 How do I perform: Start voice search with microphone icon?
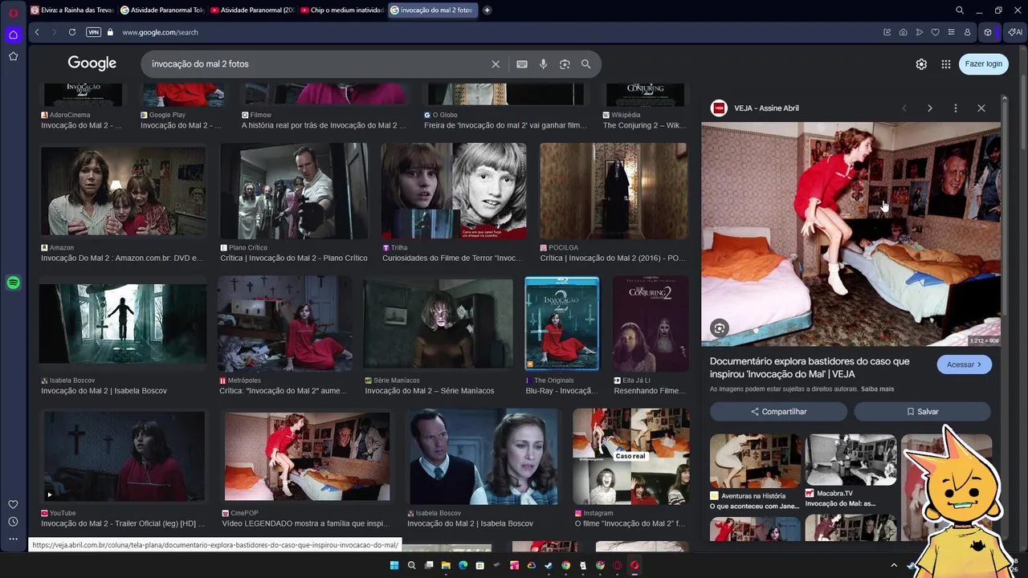coord(543,64)
